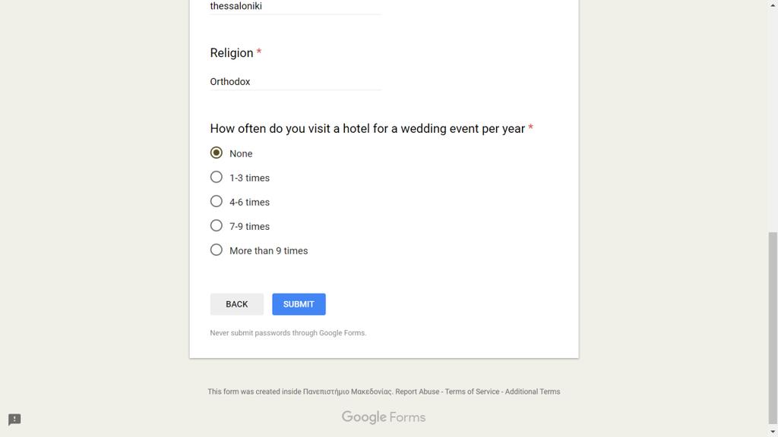Click the scrollbar up arrow
Image resolution: width=778 pixels, height=437 pixels.
[773, 5]
